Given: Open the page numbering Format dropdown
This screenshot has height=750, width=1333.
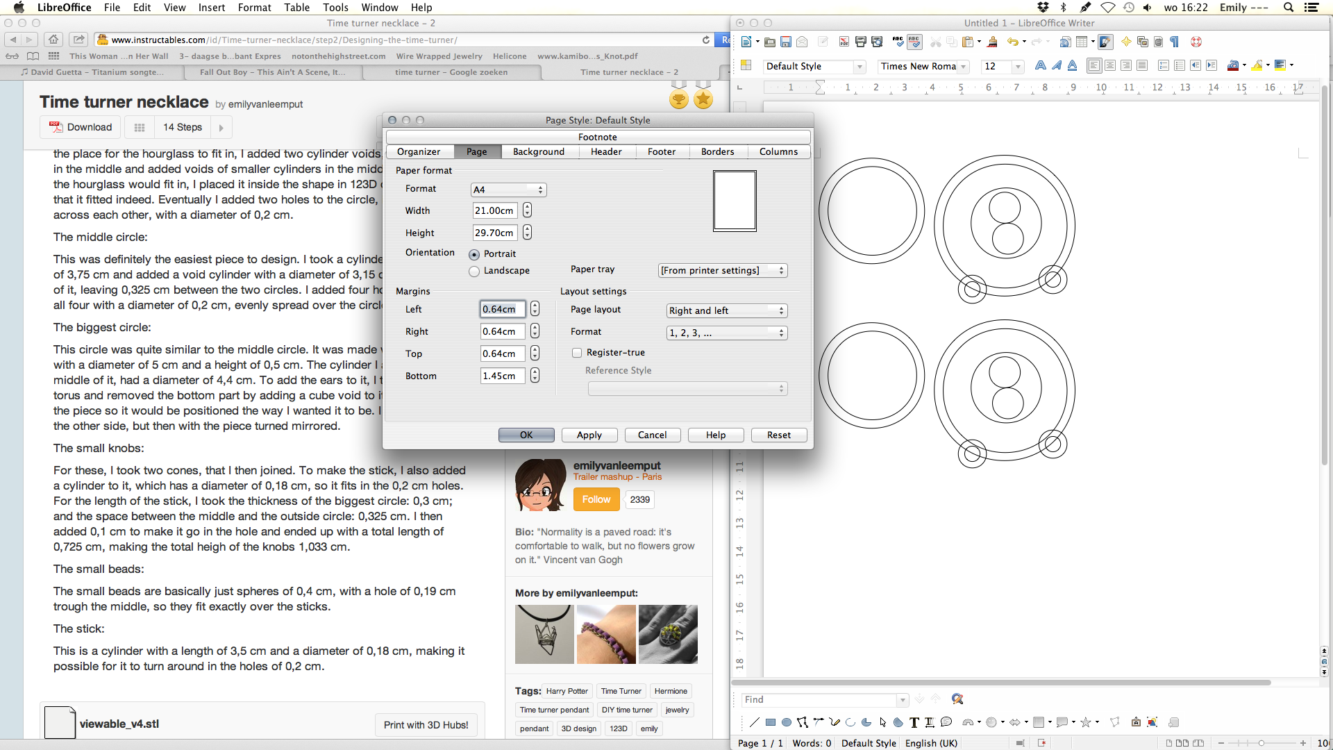Looking at the screenshot, I should coord(724,331).
